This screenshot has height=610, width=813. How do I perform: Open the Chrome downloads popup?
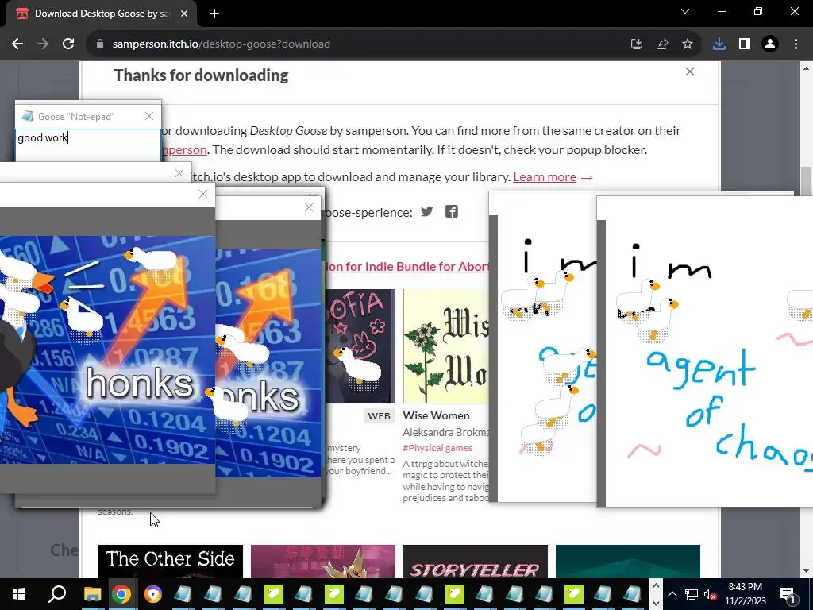(719, 44)
